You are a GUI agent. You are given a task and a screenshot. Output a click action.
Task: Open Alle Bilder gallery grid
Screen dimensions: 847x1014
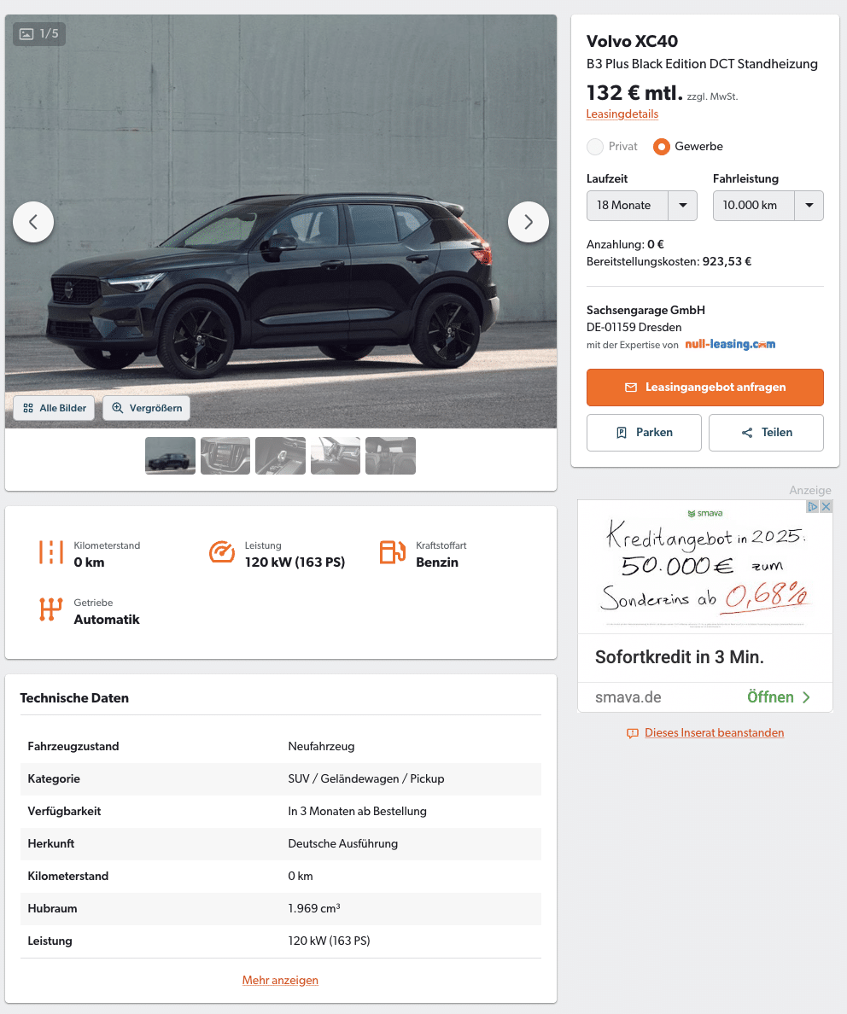(x=55, y=408)
